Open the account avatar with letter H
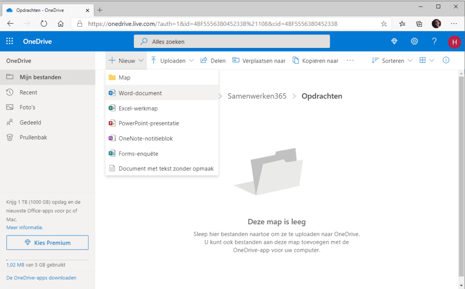The image size is (465, 289). tap(454, 42)
